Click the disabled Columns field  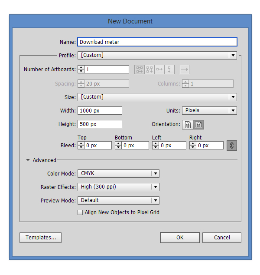tap(211, 84)
